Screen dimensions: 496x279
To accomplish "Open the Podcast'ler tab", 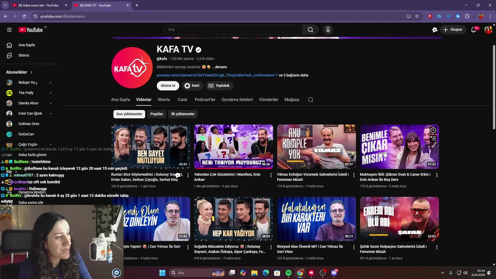I will coord(205,100).
